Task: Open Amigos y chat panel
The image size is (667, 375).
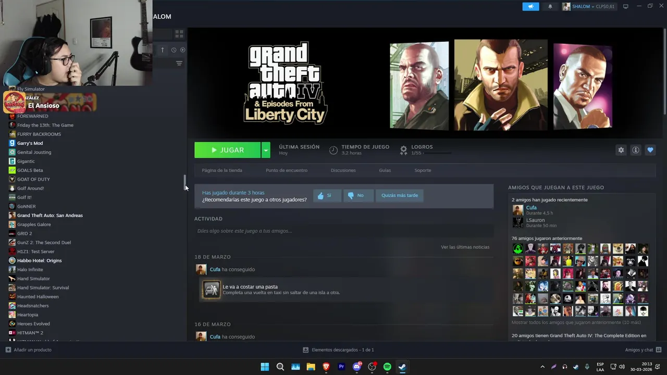Action: coord(643,350)
